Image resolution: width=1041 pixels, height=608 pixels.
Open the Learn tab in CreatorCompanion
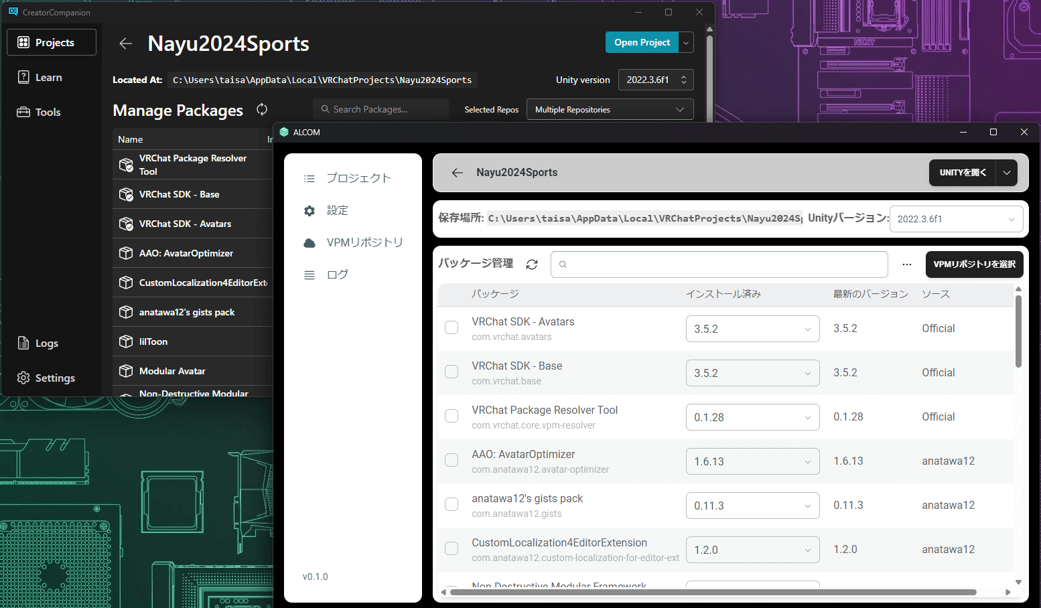(49, 78)
